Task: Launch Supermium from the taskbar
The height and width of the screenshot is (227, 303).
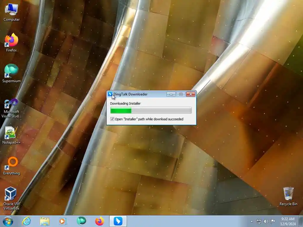Action: pyautogui.click(x=81, y=221)
